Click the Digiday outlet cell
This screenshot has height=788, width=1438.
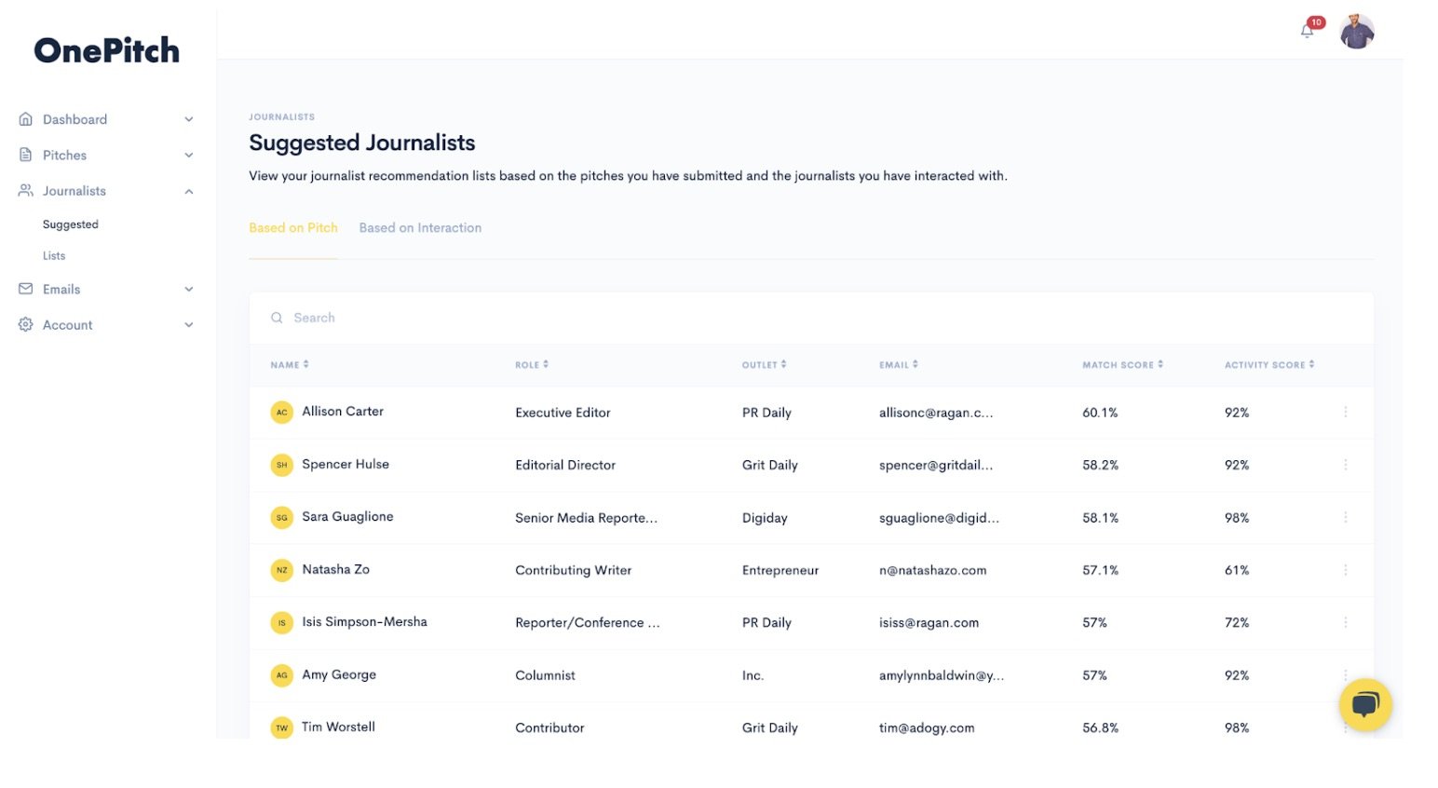click(x=765, y=518)
